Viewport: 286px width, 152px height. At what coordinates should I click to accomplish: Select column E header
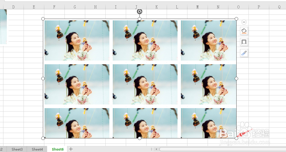click(x=34, y=7)
